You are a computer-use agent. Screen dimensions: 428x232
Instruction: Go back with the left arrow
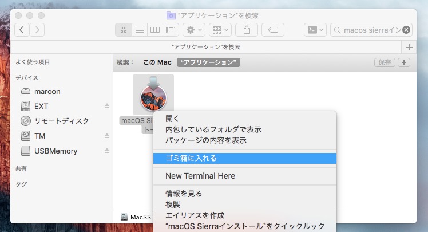[22, 29]
